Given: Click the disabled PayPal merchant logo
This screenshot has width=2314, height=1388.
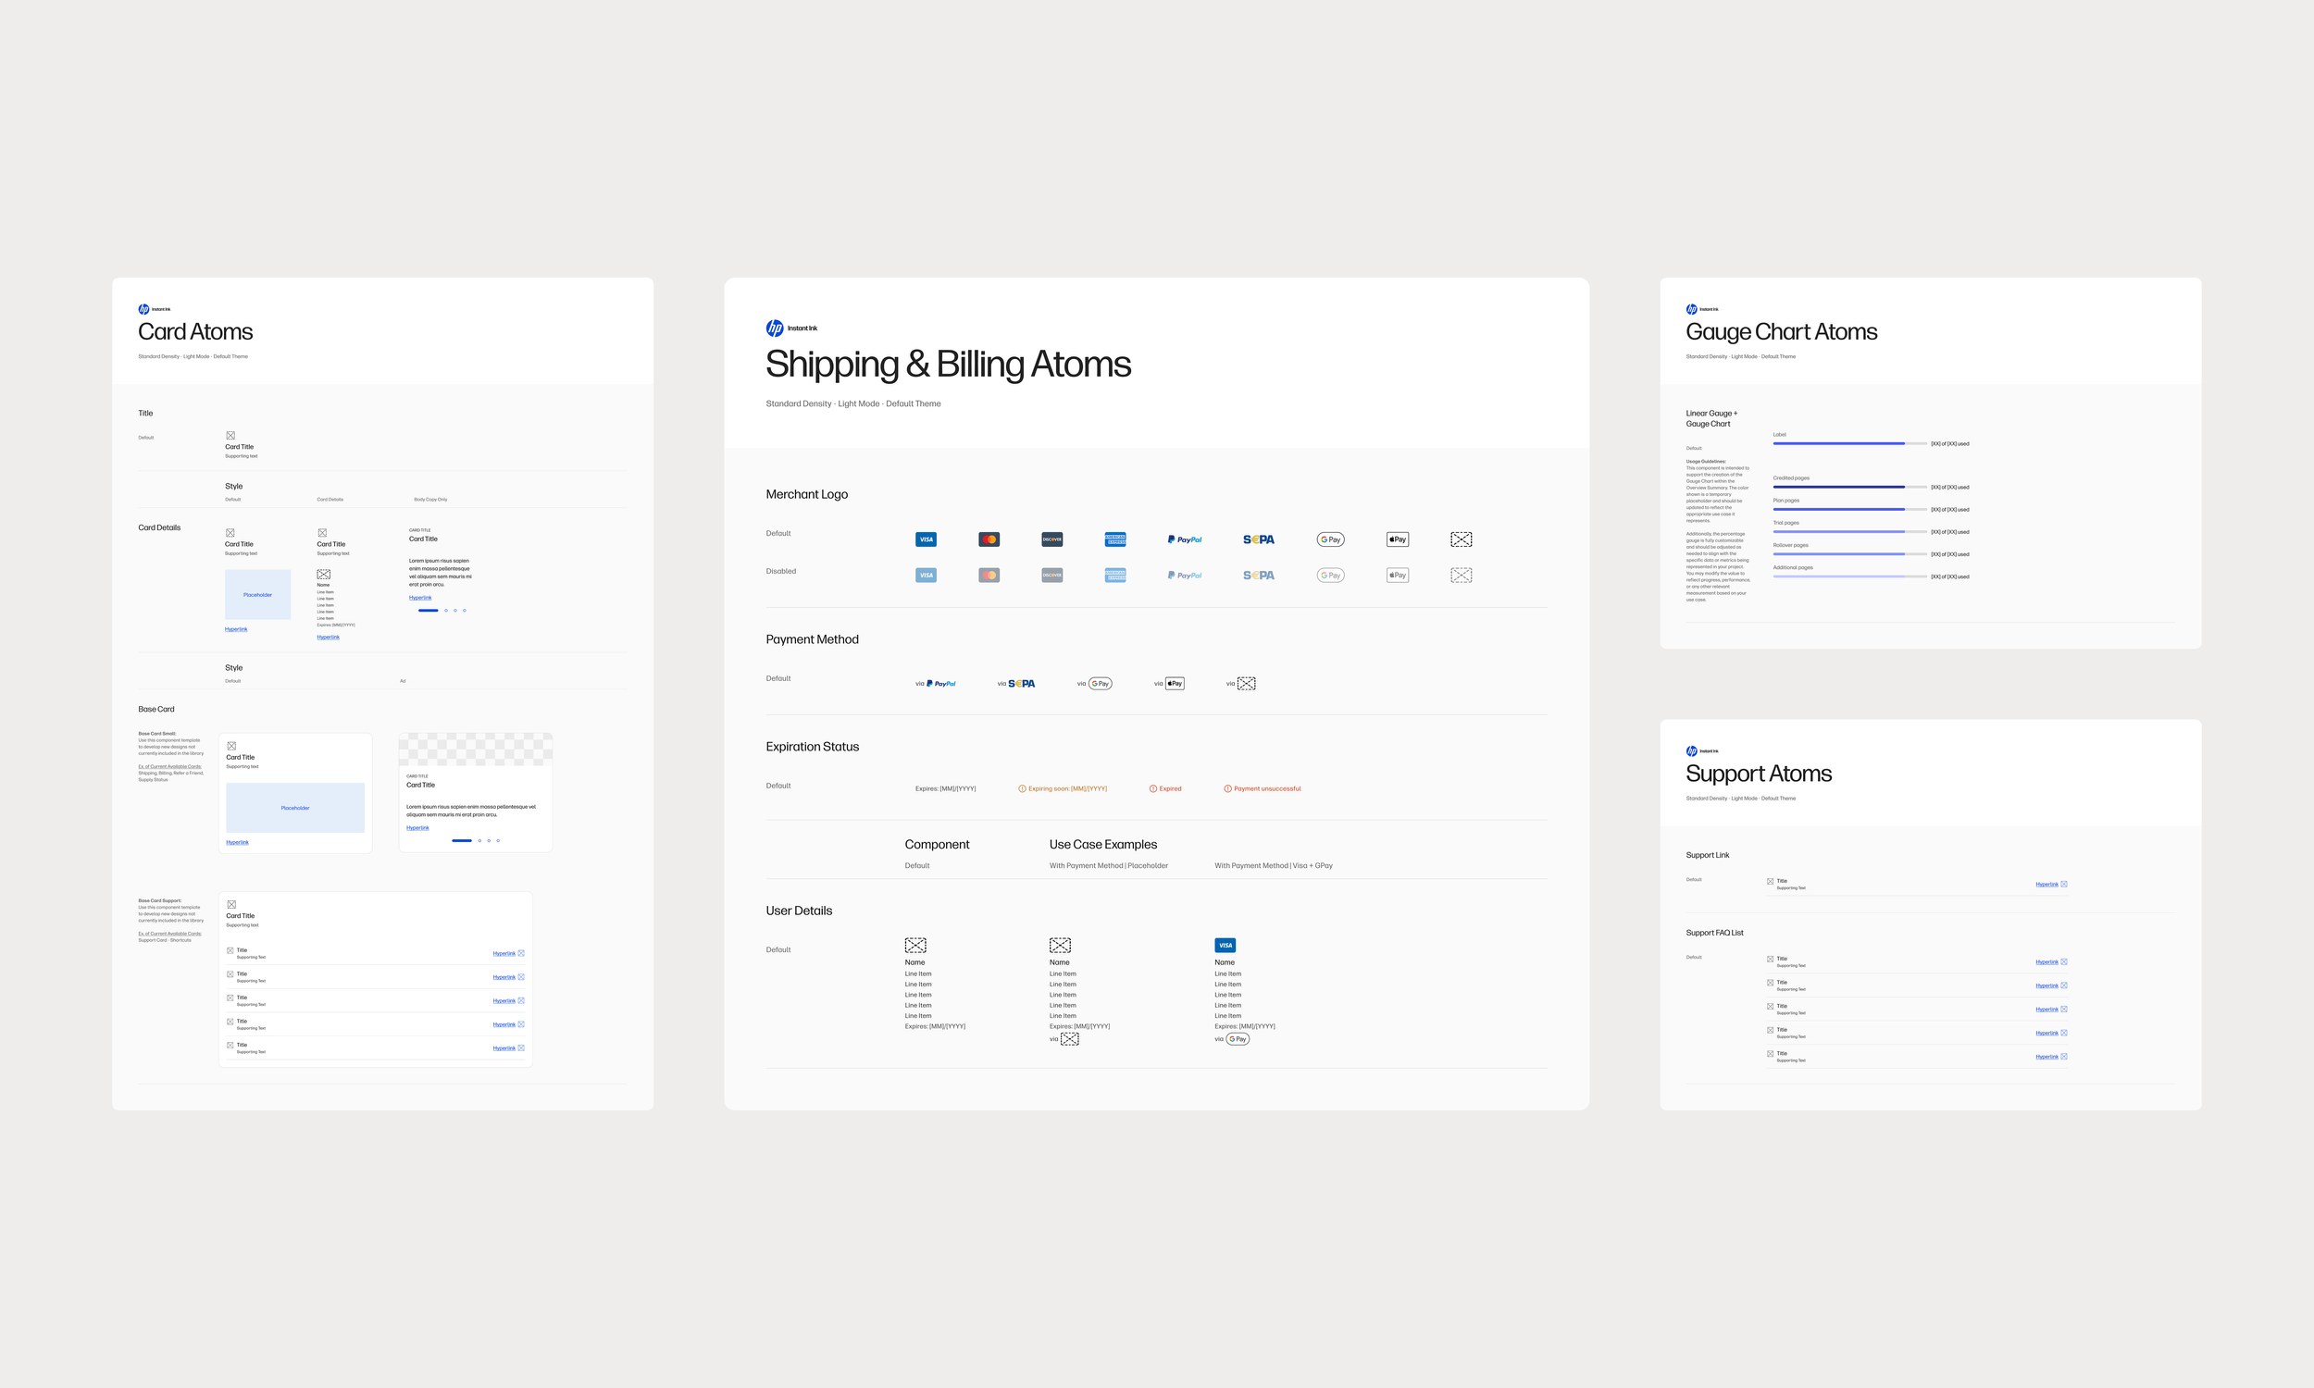Looking at the screenshot, I should click(x=1184, y=576).
